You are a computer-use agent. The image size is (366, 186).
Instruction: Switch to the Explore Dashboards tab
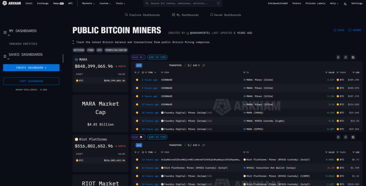pos(142,15)
